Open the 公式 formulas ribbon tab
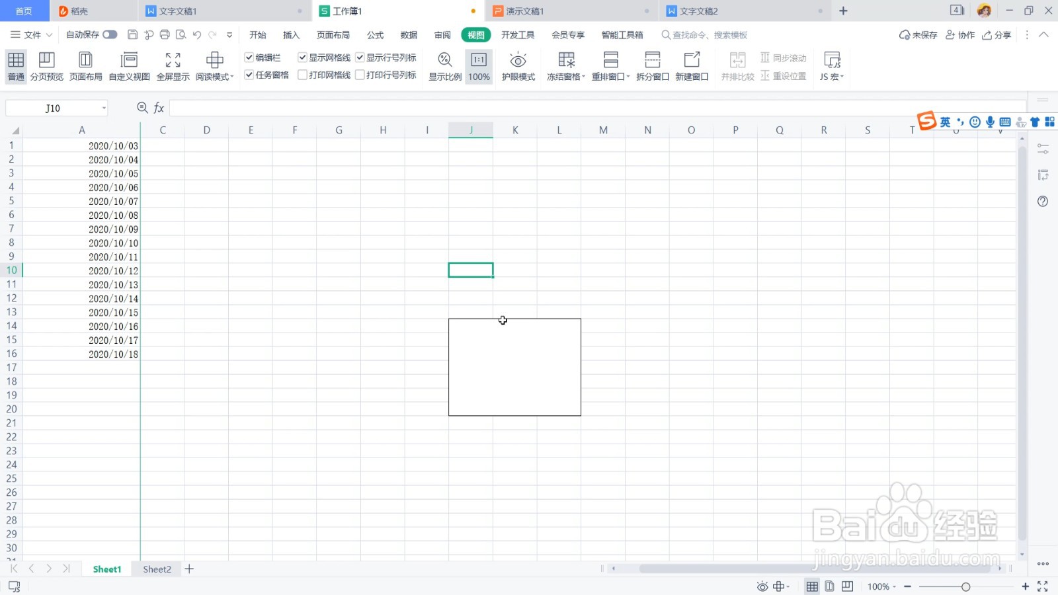 click(375, 35)
